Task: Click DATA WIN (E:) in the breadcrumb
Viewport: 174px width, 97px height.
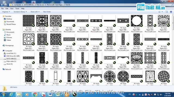Action: point(29,5)
